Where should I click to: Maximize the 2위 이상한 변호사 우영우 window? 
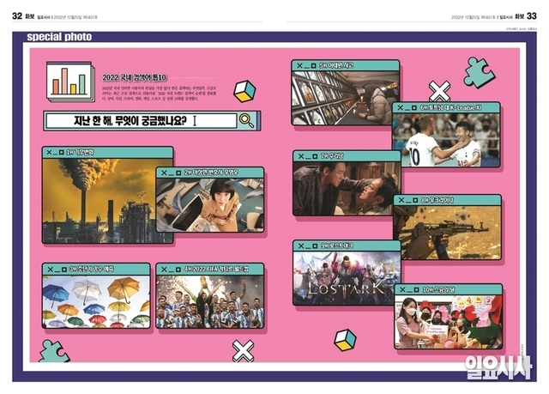tap(178, 173)
